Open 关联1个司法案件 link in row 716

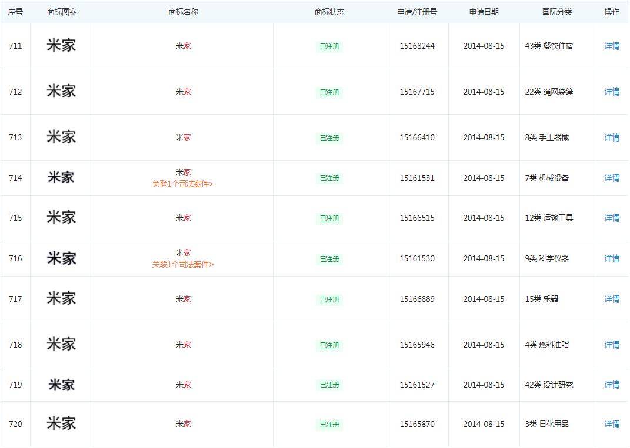[183, 264]
